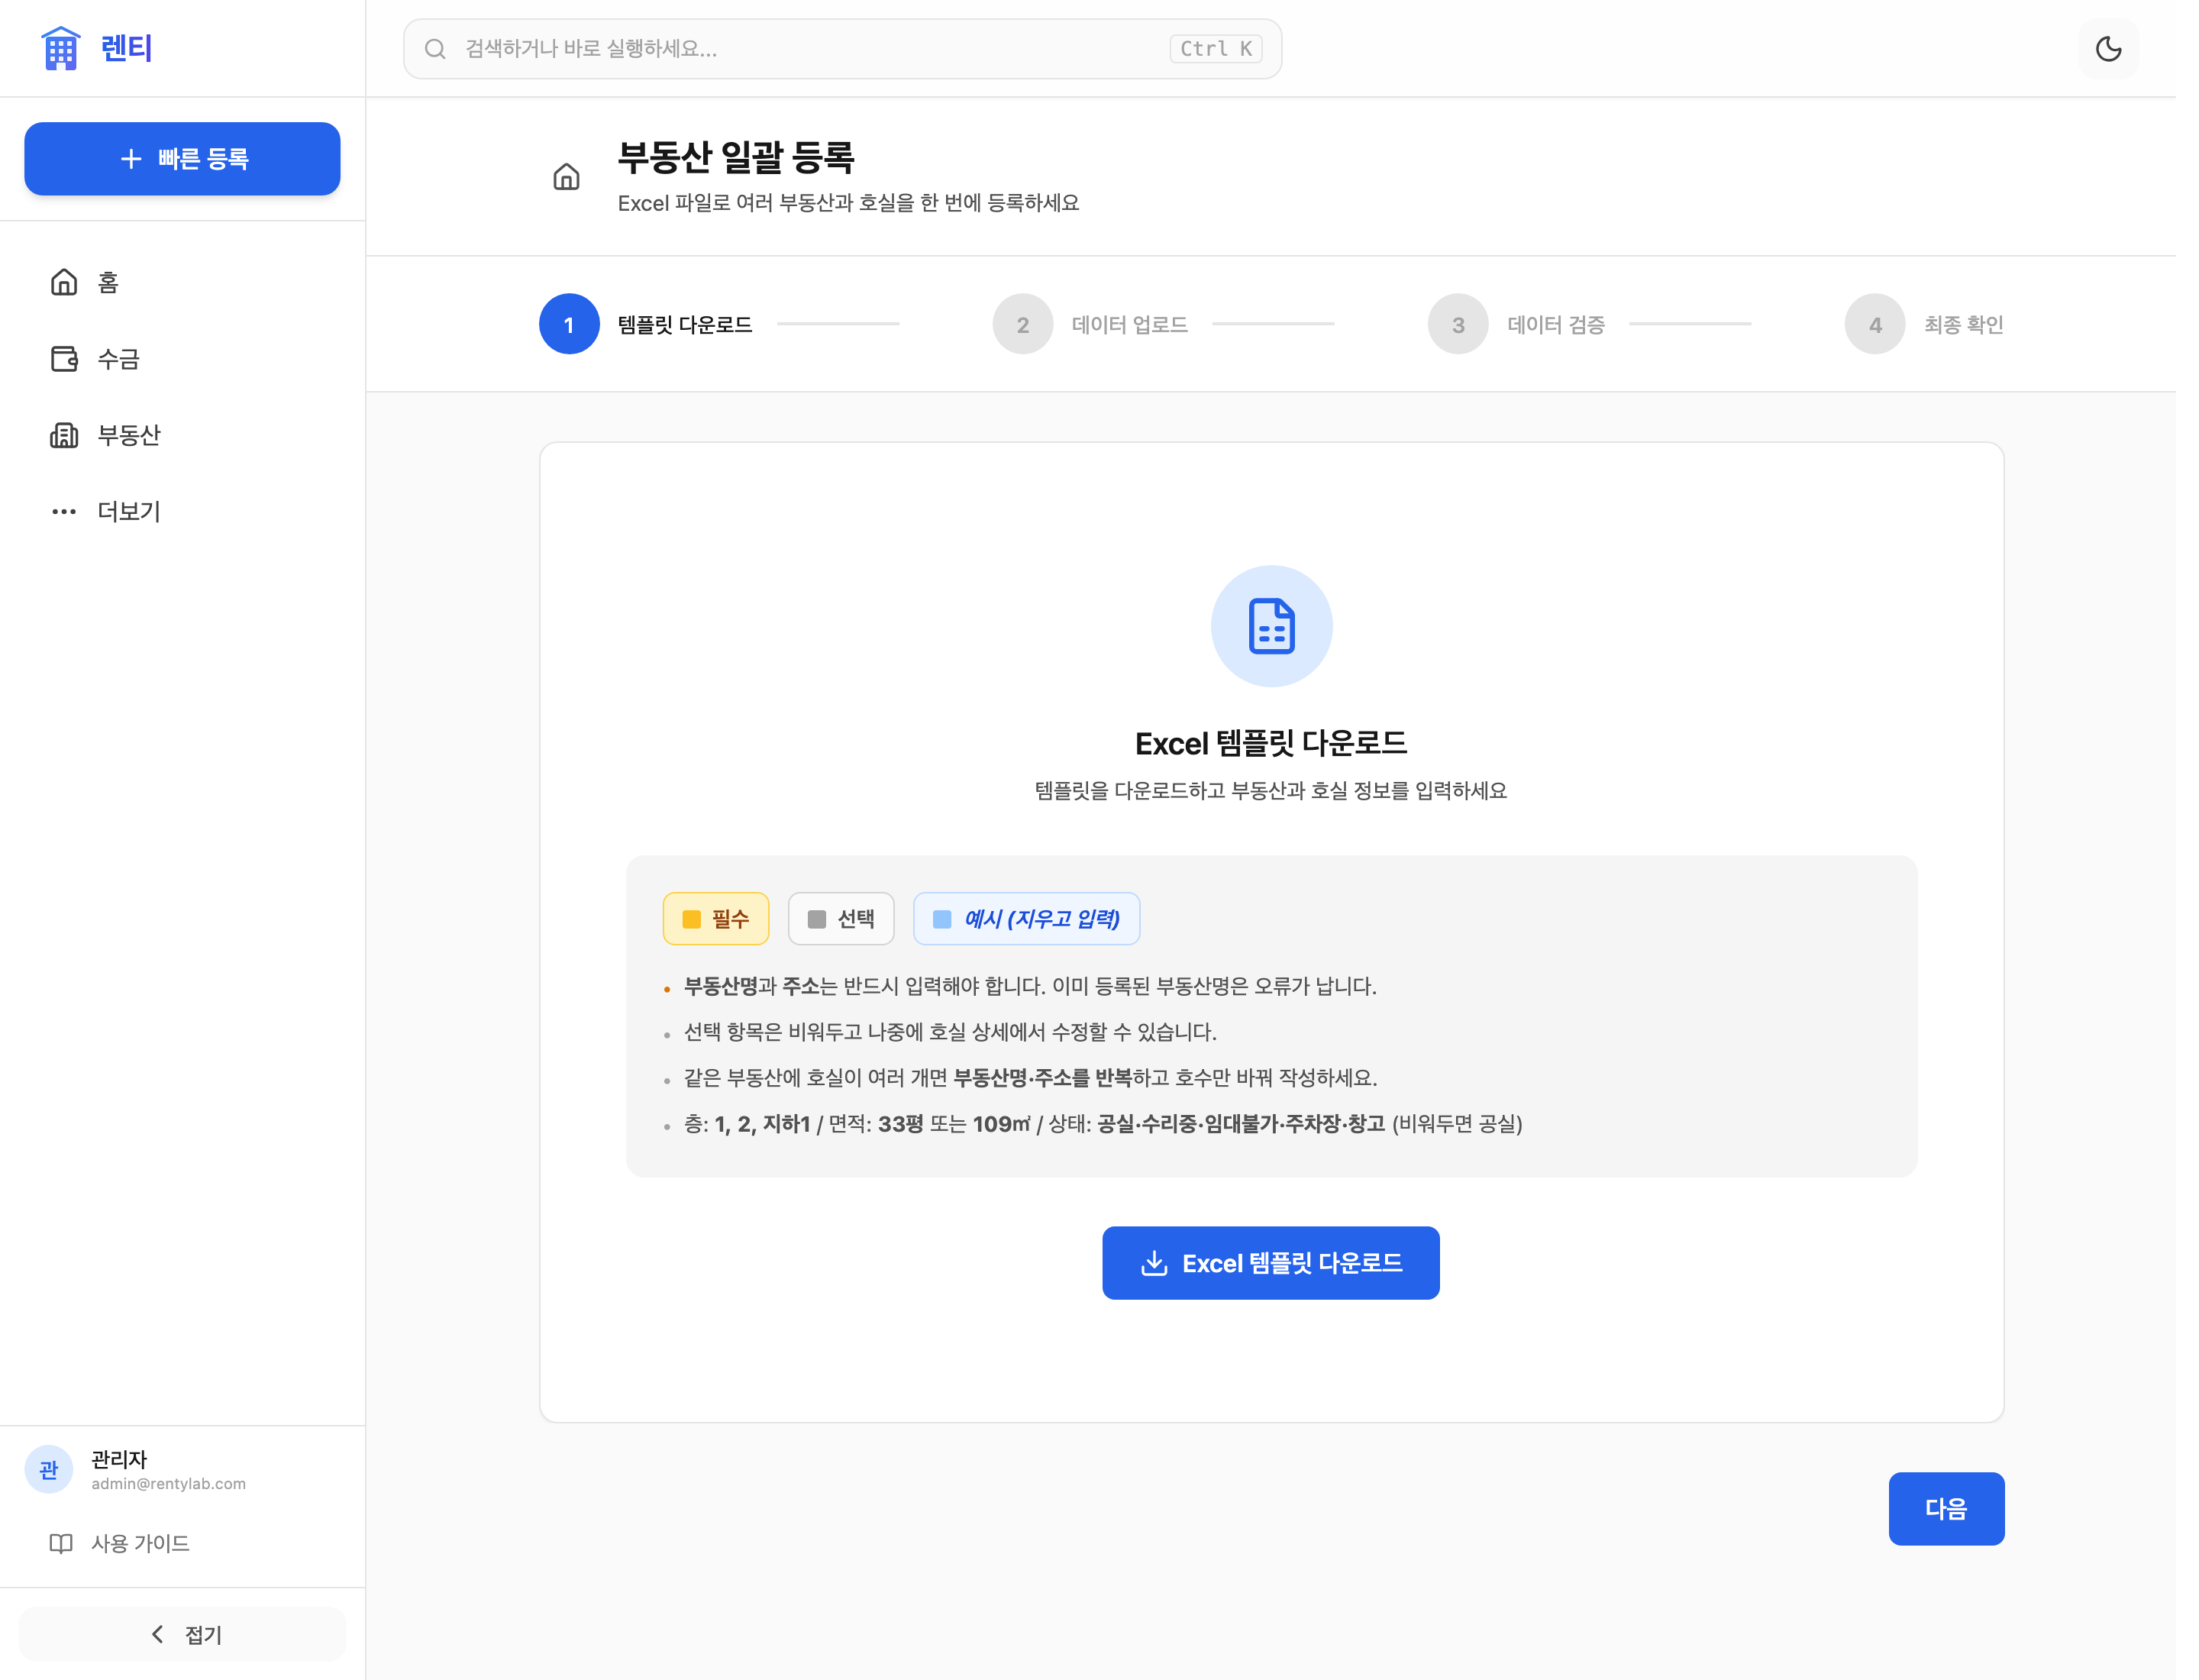Select step 3 데이터 검증

[1516, 324]
